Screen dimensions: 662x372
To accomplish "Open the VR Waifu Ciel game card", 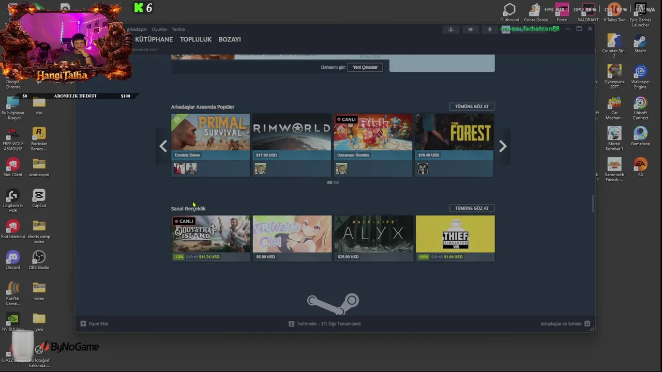I will click(292, 238).
